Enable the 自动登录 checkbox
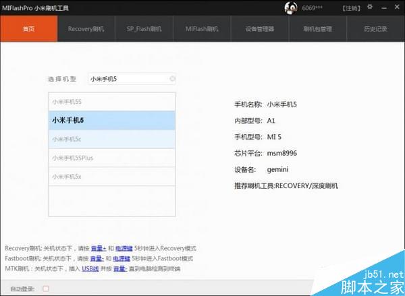 click(x=46, y=289)
